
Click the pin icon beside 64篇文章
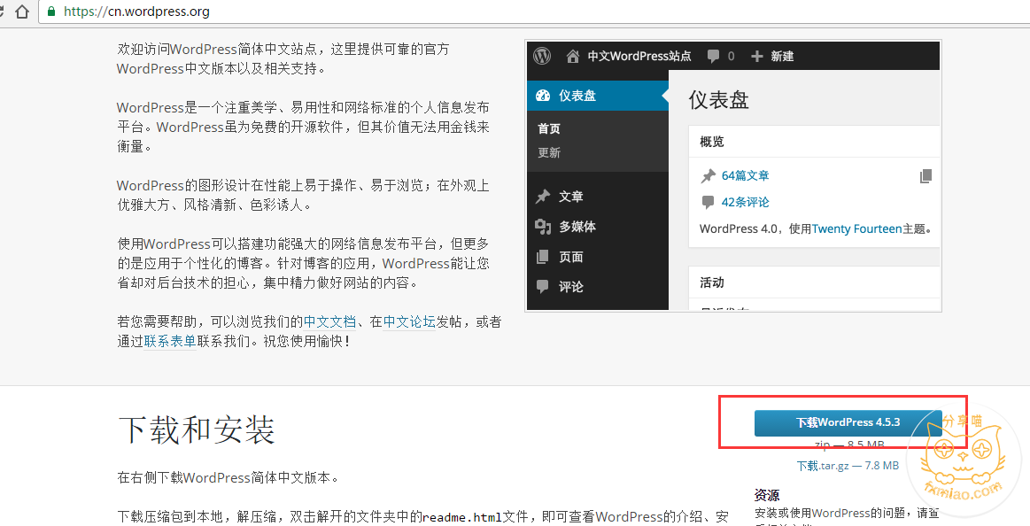709,176
